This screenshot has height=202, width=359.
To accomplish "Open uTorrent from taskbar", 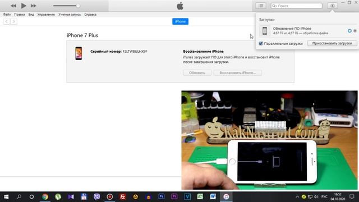I will point(58,197).
